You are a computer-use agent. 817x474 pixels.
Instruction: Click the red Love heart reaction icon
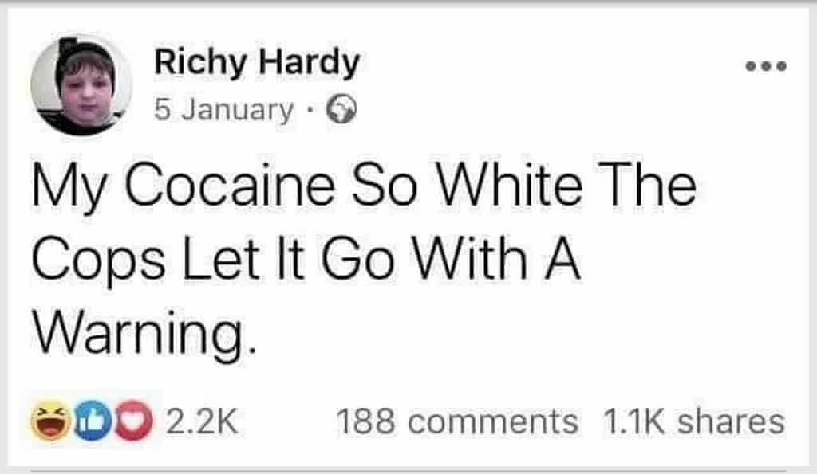[x=133, y=421]
